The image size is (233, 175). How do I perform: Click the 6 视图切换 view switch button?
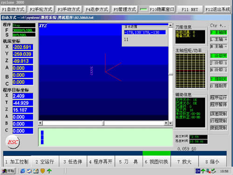coord(157,162)
